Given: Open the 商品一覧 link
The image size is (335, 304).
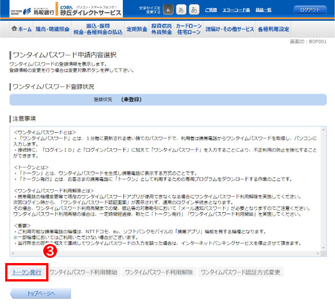Looking at the screenshot, I should click(264, 10).
